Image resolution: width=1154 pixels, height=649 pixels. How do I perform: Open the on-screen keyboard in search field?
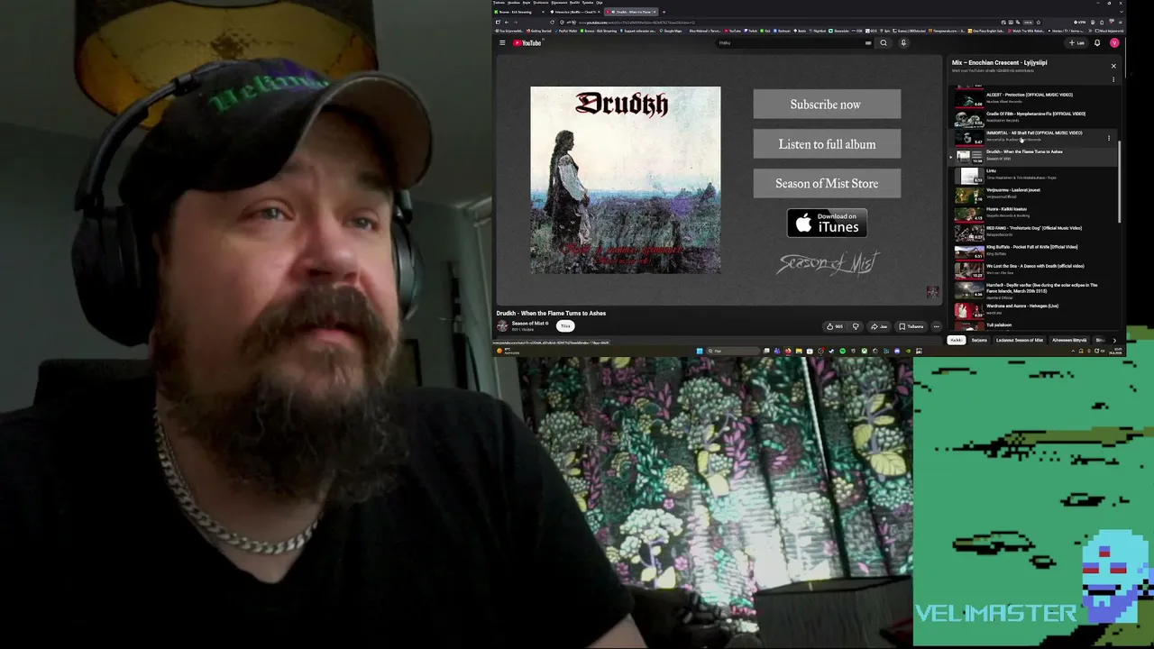point(868,42)
